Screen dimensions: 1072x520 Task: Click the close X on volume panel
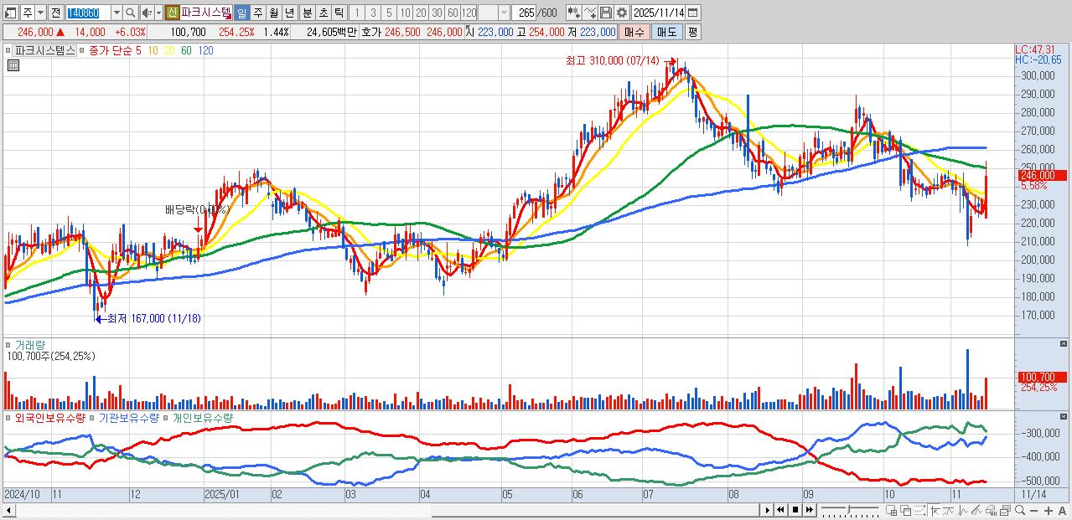tap(1064, 344)
